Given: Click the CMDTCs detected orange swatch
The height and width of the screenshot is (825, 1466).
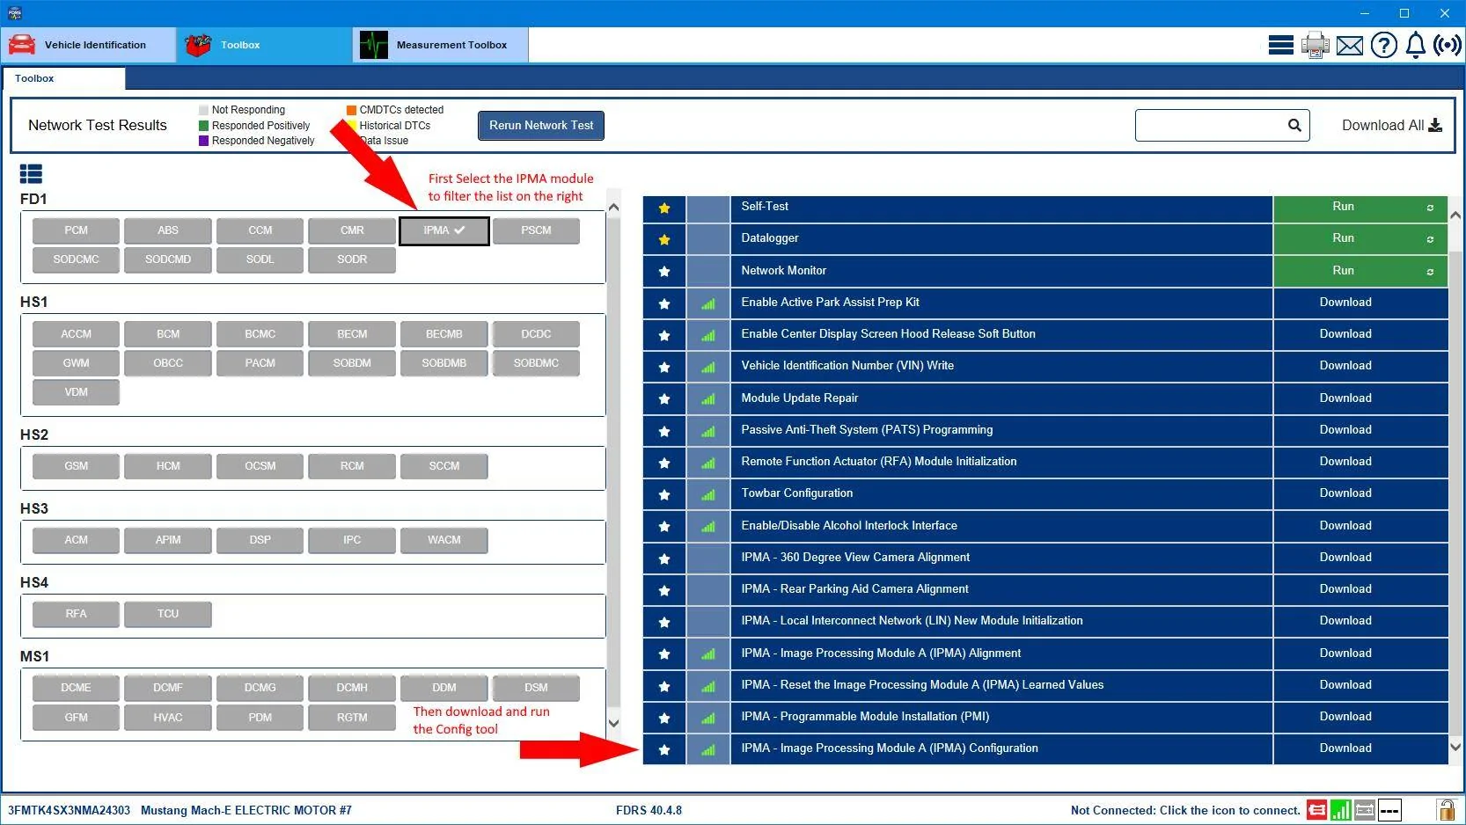Looking at the screenshot, I should (351, 110).
